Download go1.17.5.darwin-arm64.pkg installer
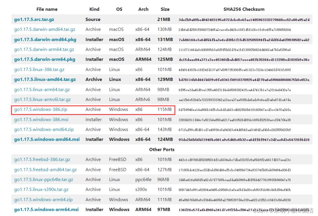Image resolution: width=318 pixels, height=216 pixels. (x=45, y=59)
